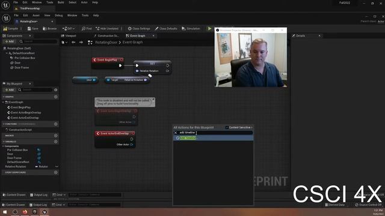Open upper Content Drawer button
The width and height of the screenshot is (385, 216).
point(14,195)
